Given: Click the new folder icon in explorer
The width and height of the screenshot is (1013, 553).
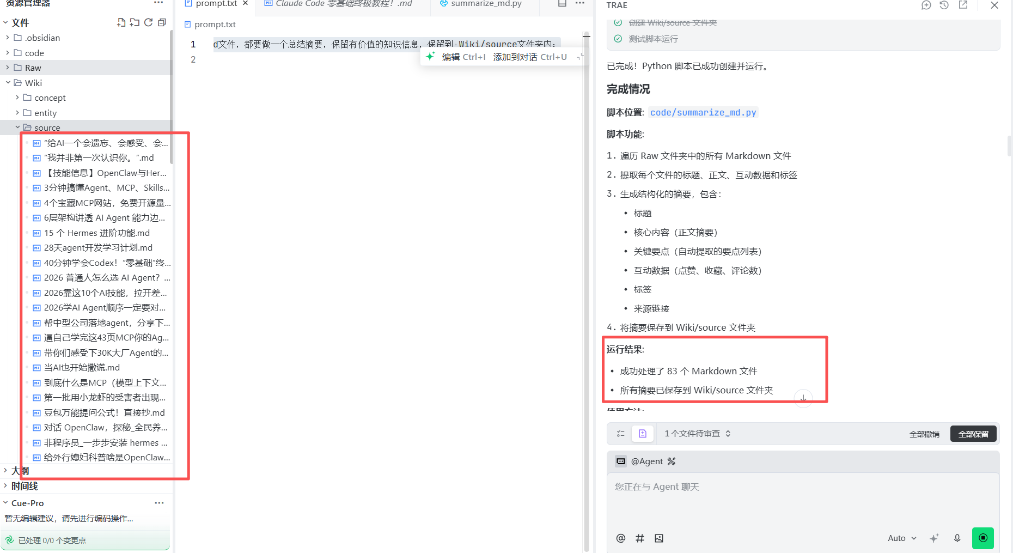Looking at the screenshot, I should [135, 22].
